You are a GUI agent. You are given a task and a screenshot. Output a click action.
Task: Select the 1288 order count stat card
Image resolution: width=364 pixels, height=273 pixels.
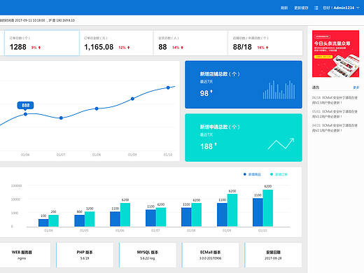42,43
